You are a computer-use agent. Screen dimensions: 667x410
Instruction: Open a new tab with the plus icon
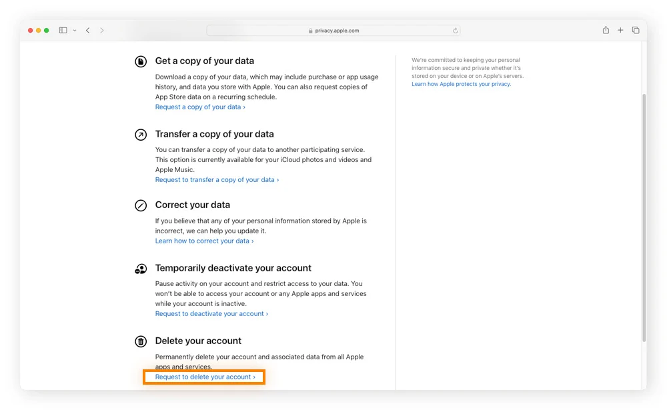620,30
